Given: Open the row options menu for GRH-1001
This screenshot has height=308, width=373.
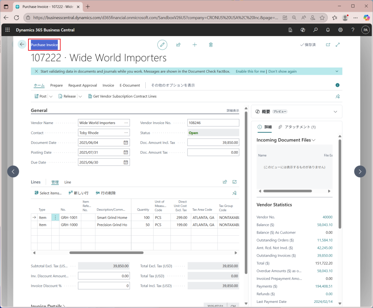Looking at the screenshot, I should 55,217.
